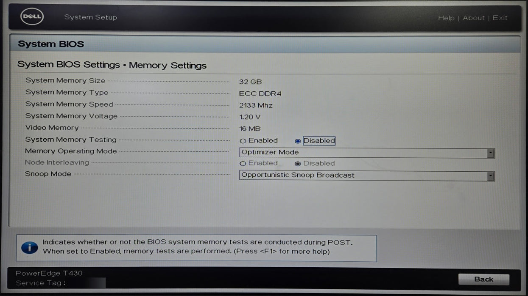
Task: Click the Snoop Mode label
Action: 48,174
